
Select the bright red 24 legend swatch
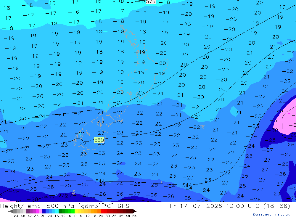point(102,211)
